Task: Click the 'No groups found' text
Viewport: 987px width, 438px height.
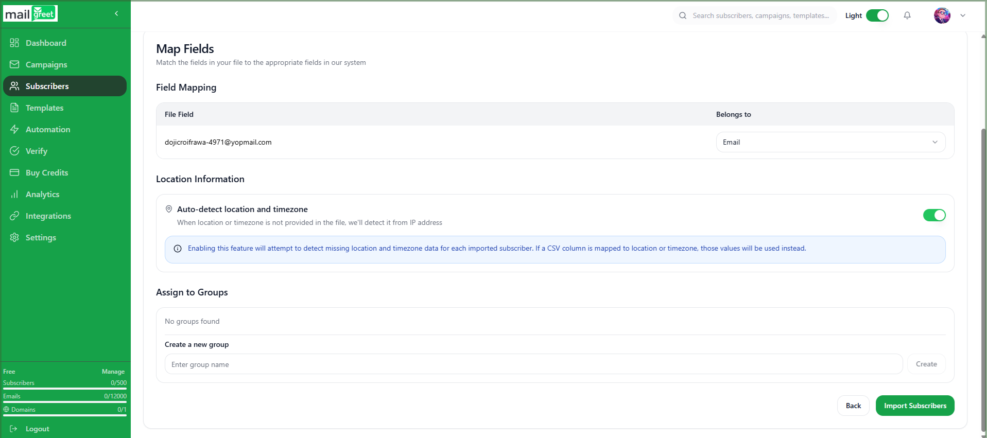Action: 192,321
